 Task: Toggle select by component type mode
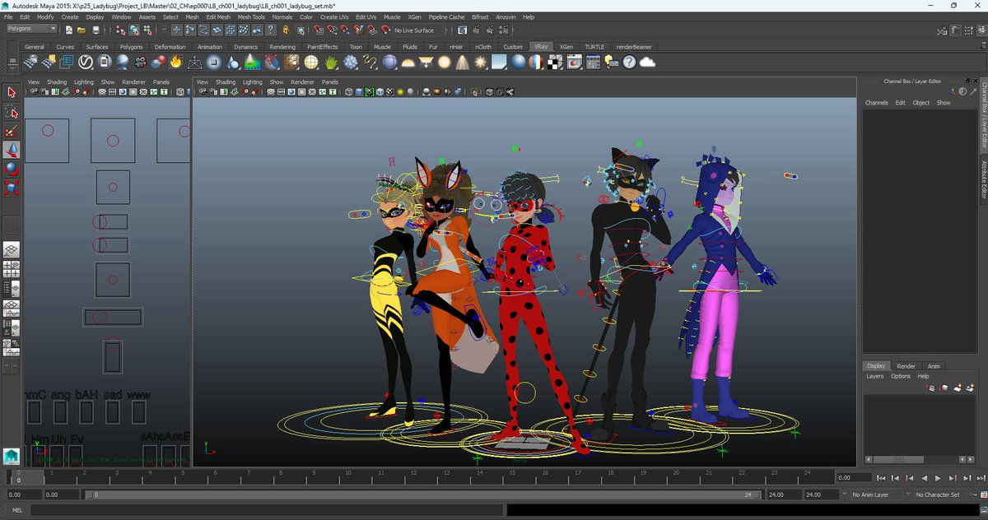click(x=146, y=29)
